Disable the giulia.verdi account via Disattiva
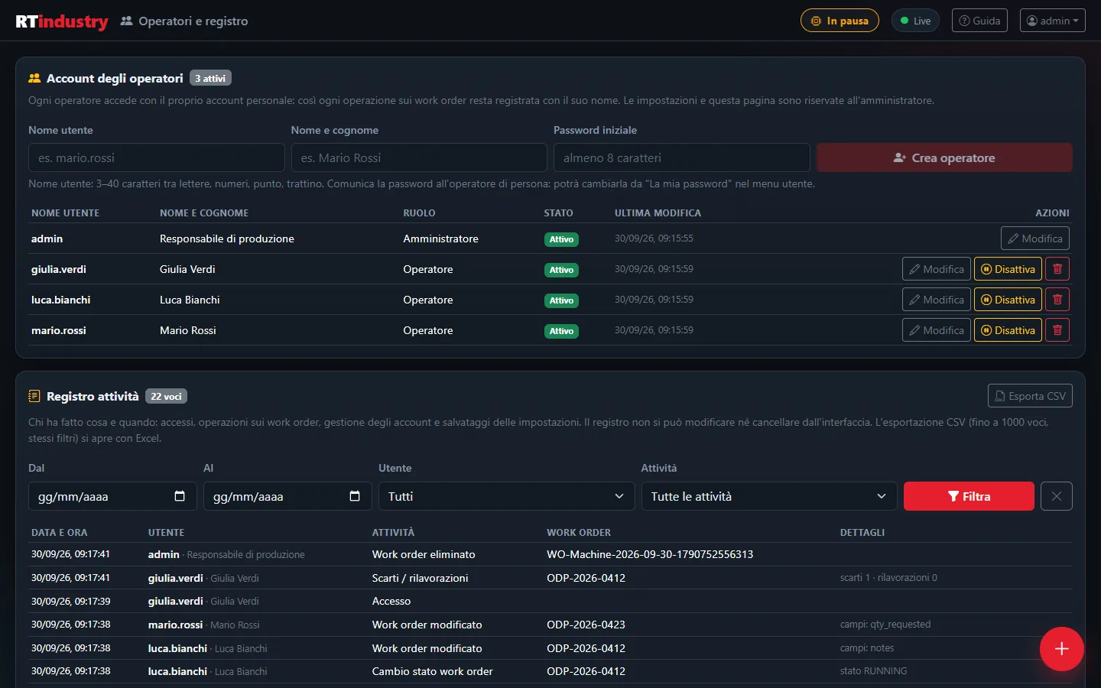The height and width of the screenshot is (688, 1101). (1008, 269)
